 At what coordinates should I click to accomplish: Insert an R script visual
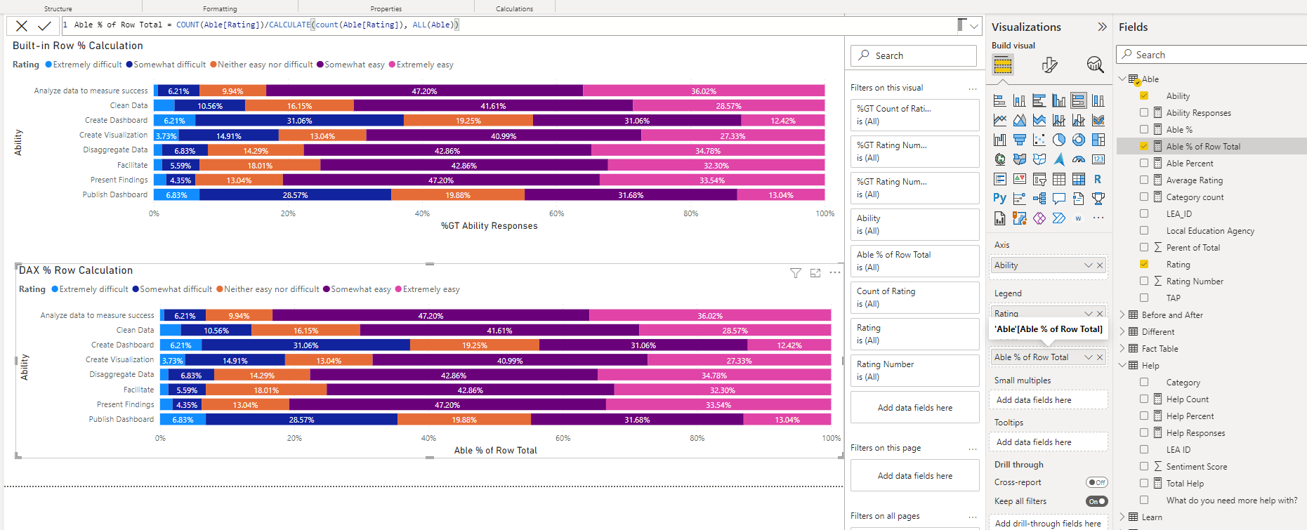coord(1098,179)
